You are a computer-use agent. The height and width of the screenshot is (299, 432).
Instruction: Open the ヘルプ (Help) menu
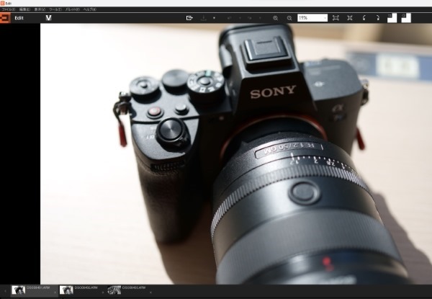coord(90,9)
